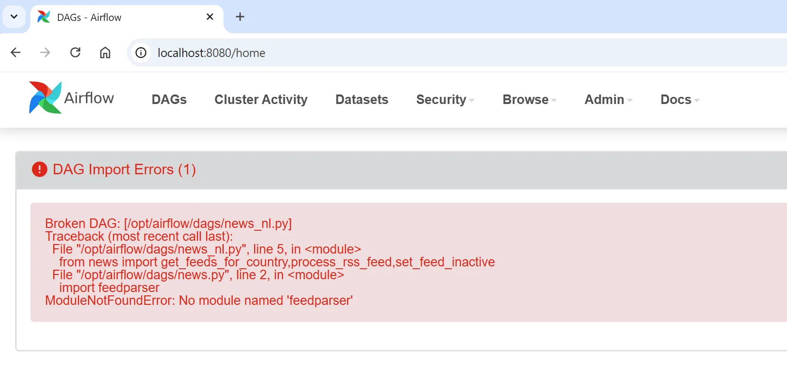Open the Docs dropdown menu
The height and width of the screenshot is (368, 787).
click(x=680, y=100)
